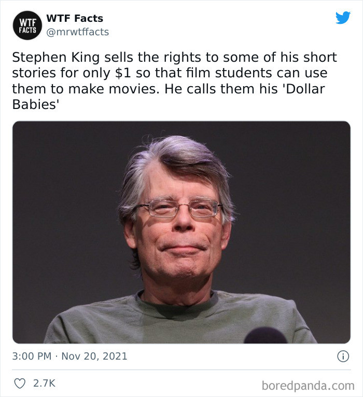Open the attached photo of the man
The image size is (363, 397).
pos(181,232)
